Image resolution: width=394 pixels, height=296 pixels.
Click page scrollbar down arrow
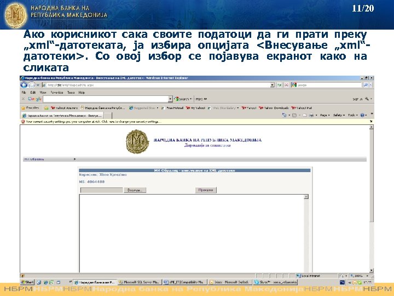[x=372, y=270]
